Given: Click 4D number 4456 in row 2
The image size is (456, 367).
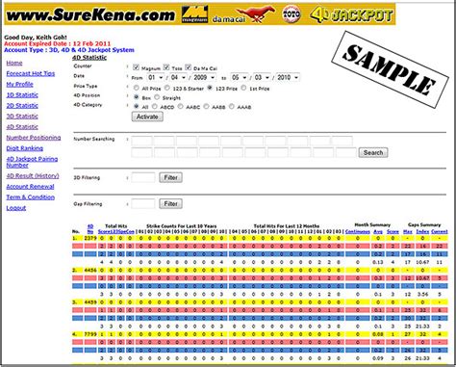Looking at the screenshot, I should click(x=90, y=270).
